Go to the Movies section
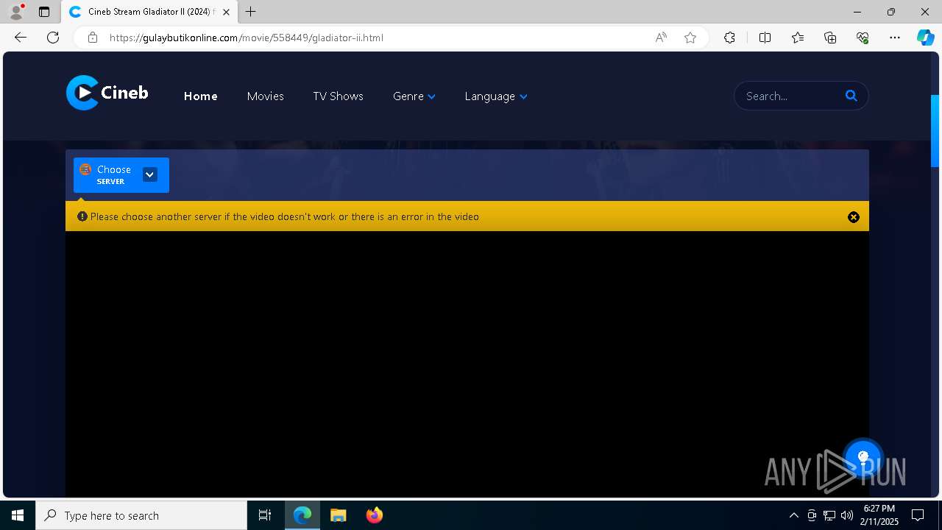 click(x=265, y=96)
